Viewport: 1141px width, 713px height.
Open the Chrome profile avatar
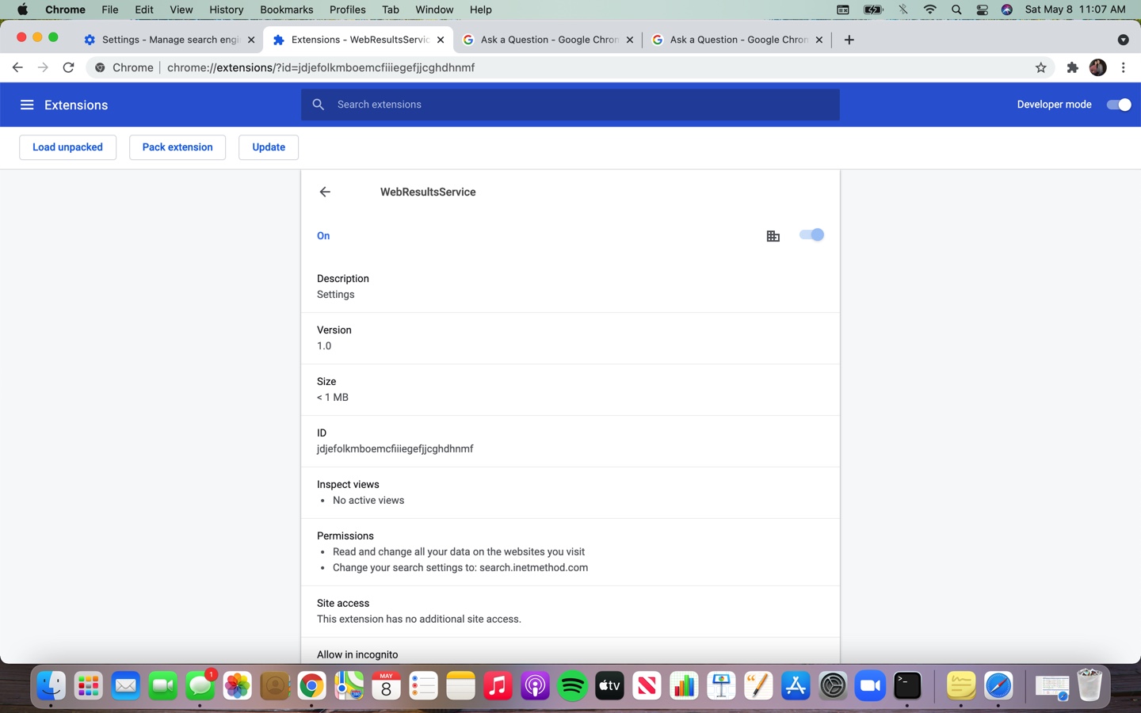(1097, 67)
